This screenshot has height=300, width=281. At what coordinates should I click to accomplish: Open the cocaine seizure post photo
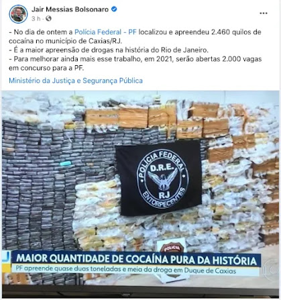140,194
